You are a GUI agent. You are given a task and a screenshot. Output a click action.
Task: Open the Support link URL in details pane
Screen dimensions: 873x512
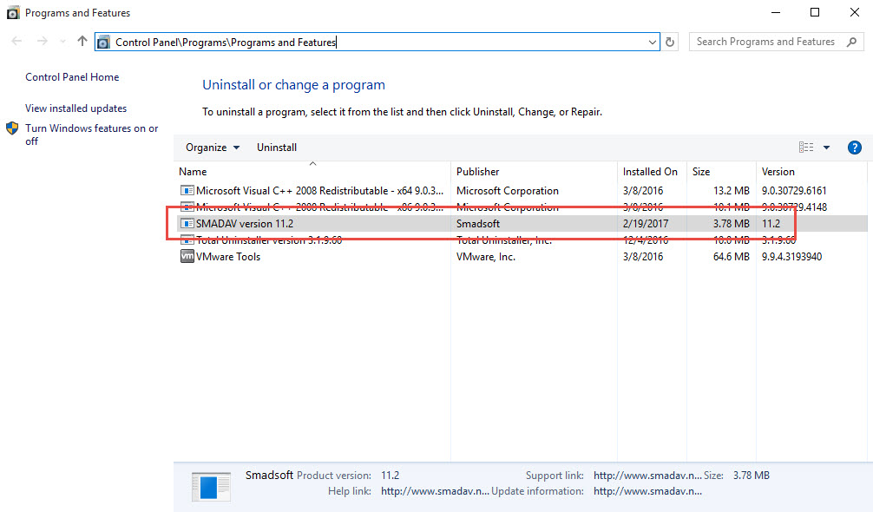click(647, 476)
